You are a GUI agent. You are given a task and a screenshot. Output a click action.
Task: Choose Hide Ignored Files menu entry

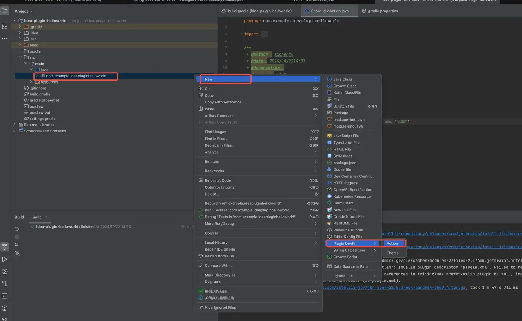click(258, 308)
